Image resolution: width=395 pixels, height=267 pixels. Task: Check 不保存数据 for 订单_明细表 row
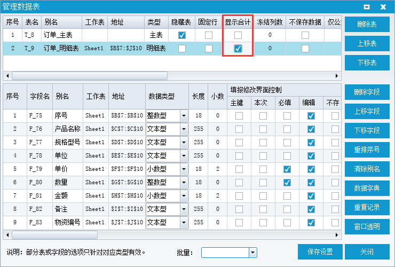(305, 49)
